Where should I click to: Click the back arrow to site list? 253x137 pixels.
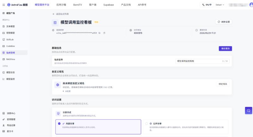53,14
